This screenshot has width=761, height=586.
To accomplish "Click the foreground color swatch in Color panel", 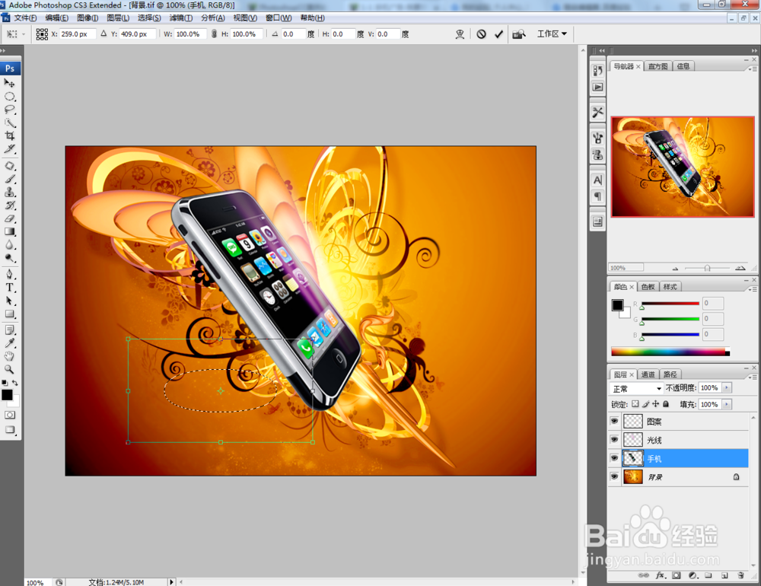I will pyautogui.click(x=617, y=305).
